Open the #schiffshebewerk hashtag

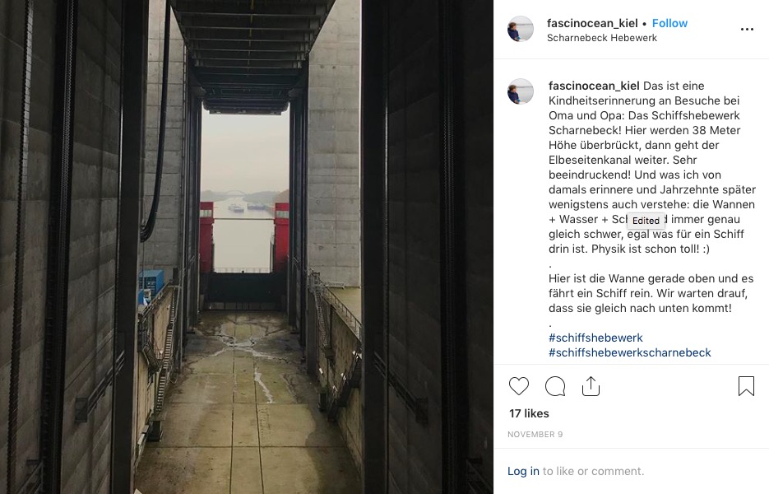click(595, 338)
